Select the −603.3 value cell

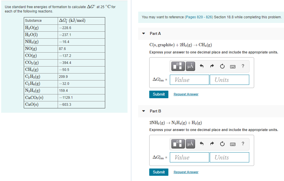[81, 105]
